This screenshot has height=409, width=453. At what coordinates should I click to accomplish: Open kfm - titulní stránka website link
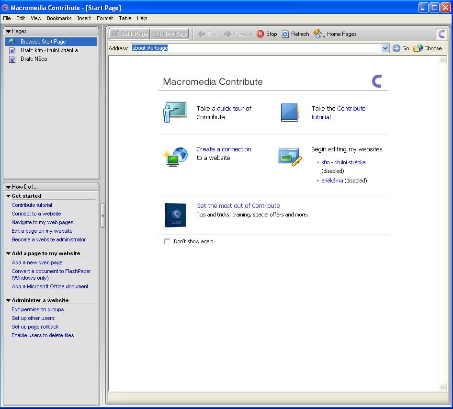click(343, 162)
